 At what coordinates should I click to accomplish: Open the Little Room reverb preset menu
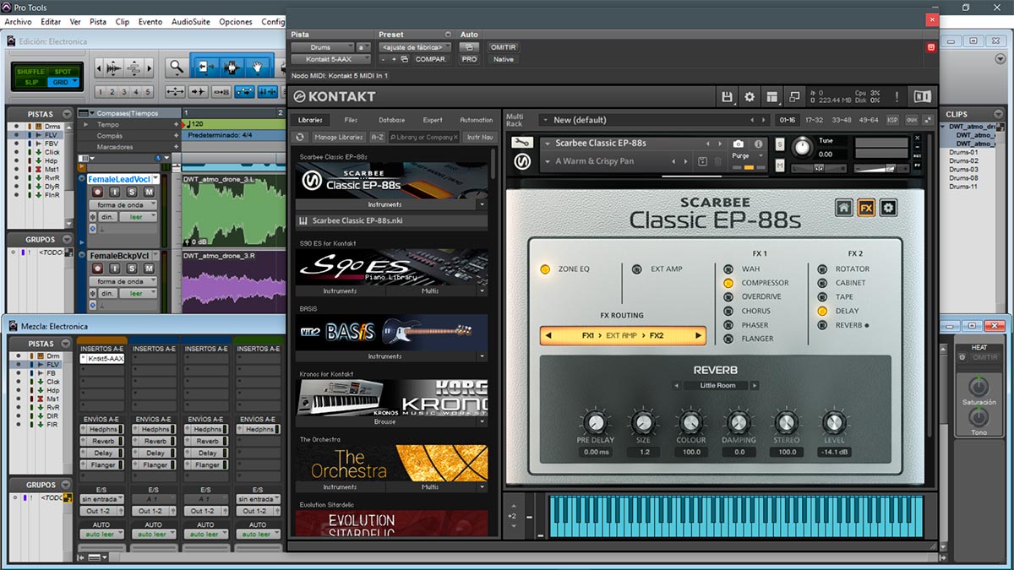[717, 385]
